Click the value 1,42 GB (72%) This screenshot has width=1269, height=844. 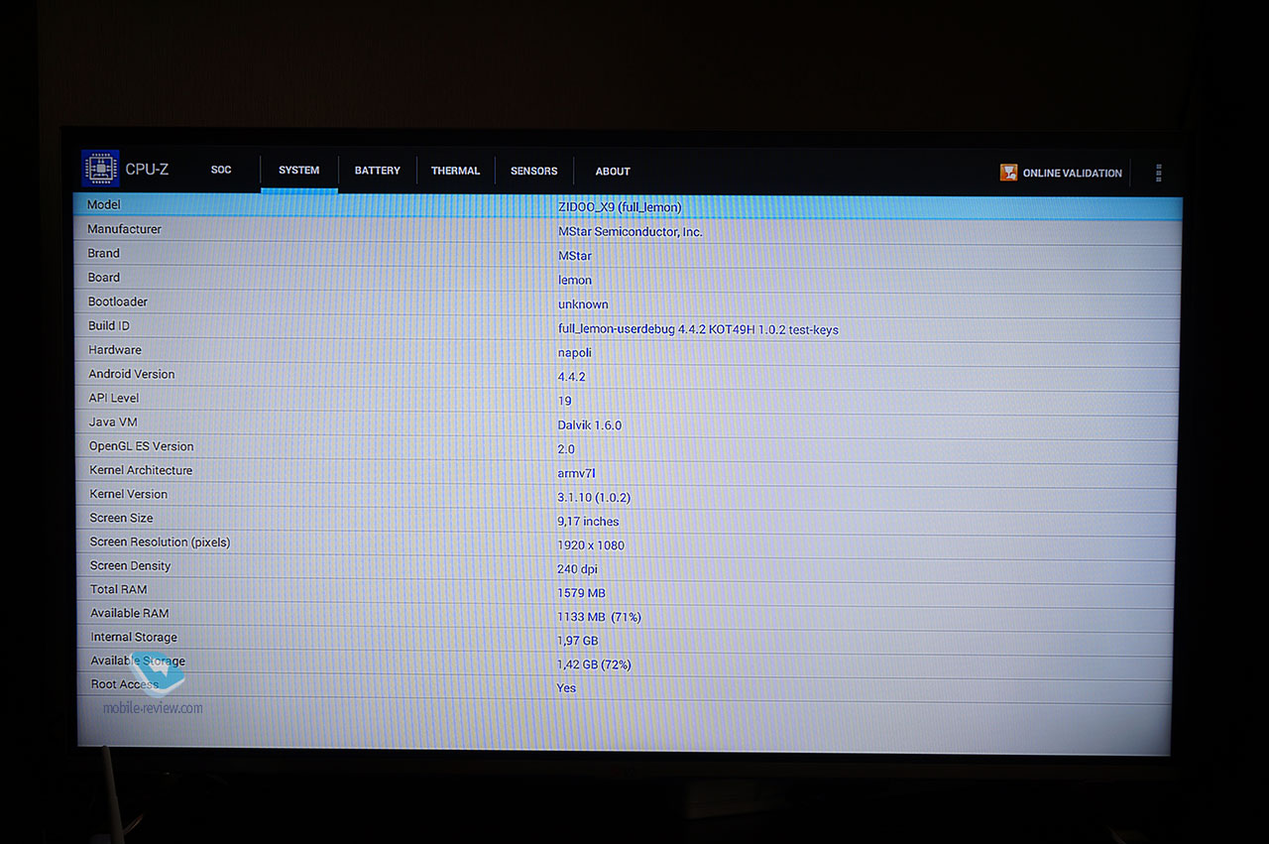[x=594, y=664]
